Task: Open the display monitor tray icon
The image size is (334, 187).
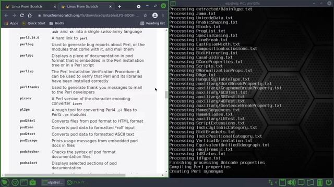Action: click(301, 182)
